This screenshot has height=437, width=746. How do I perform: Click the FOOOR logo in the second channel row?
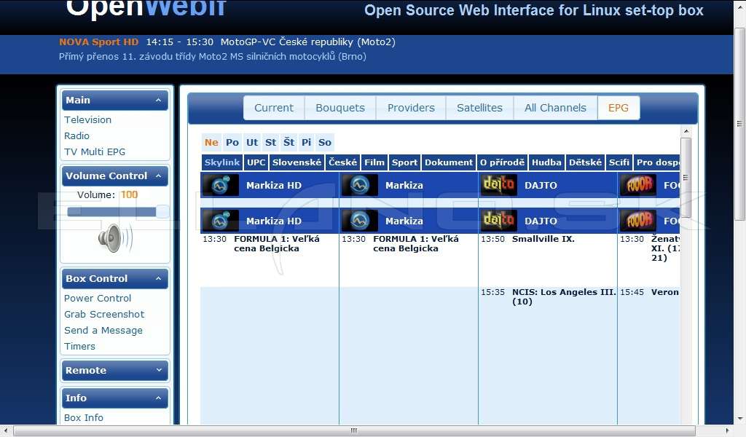tap(638, 221)
